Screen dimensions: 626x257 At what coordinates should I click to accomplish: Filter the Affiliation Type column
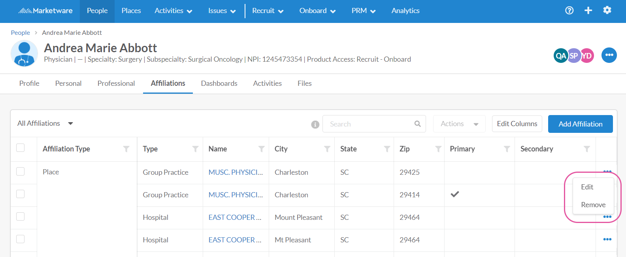126,149
